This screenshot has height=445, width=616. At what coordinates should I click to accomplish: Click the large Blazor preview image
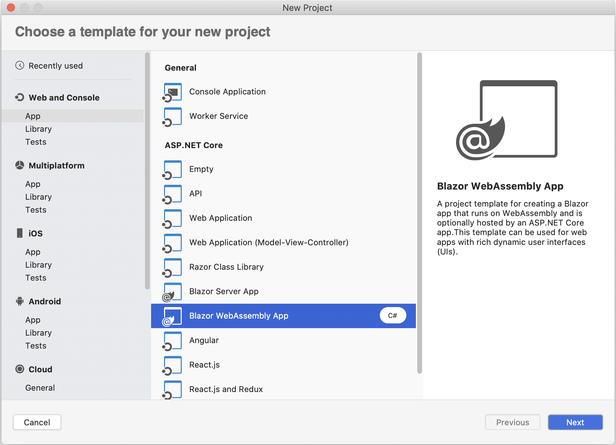pos(507,120)
